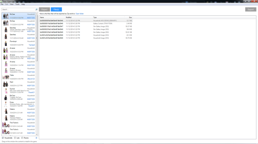Click MiSFiT203 creator link on top McGee entry
This screenshot has height=144, width=258.
(x=31, y=18)
